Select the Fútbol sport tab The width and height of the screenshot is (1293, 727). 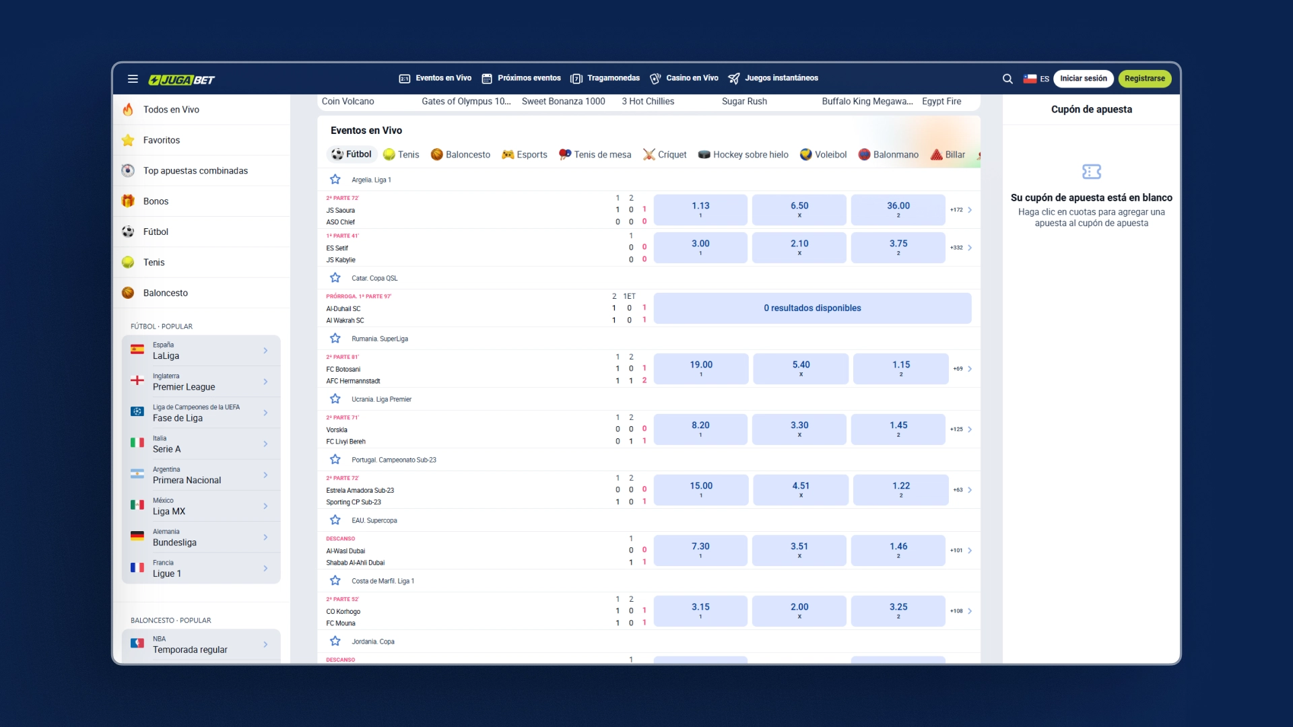click(x=352, y=154)
